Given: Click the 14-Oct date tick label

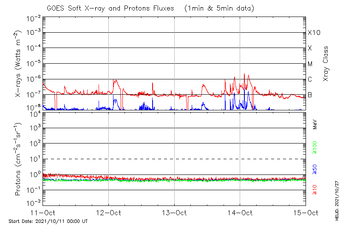Looking at the screenshot, I should [240, 213].
